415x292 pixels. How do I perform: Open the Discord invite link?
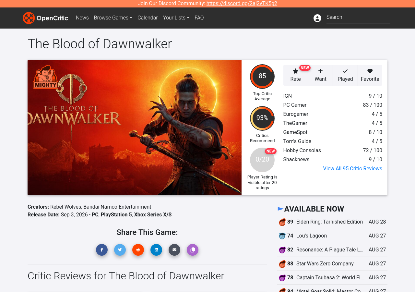click(242, 4)
